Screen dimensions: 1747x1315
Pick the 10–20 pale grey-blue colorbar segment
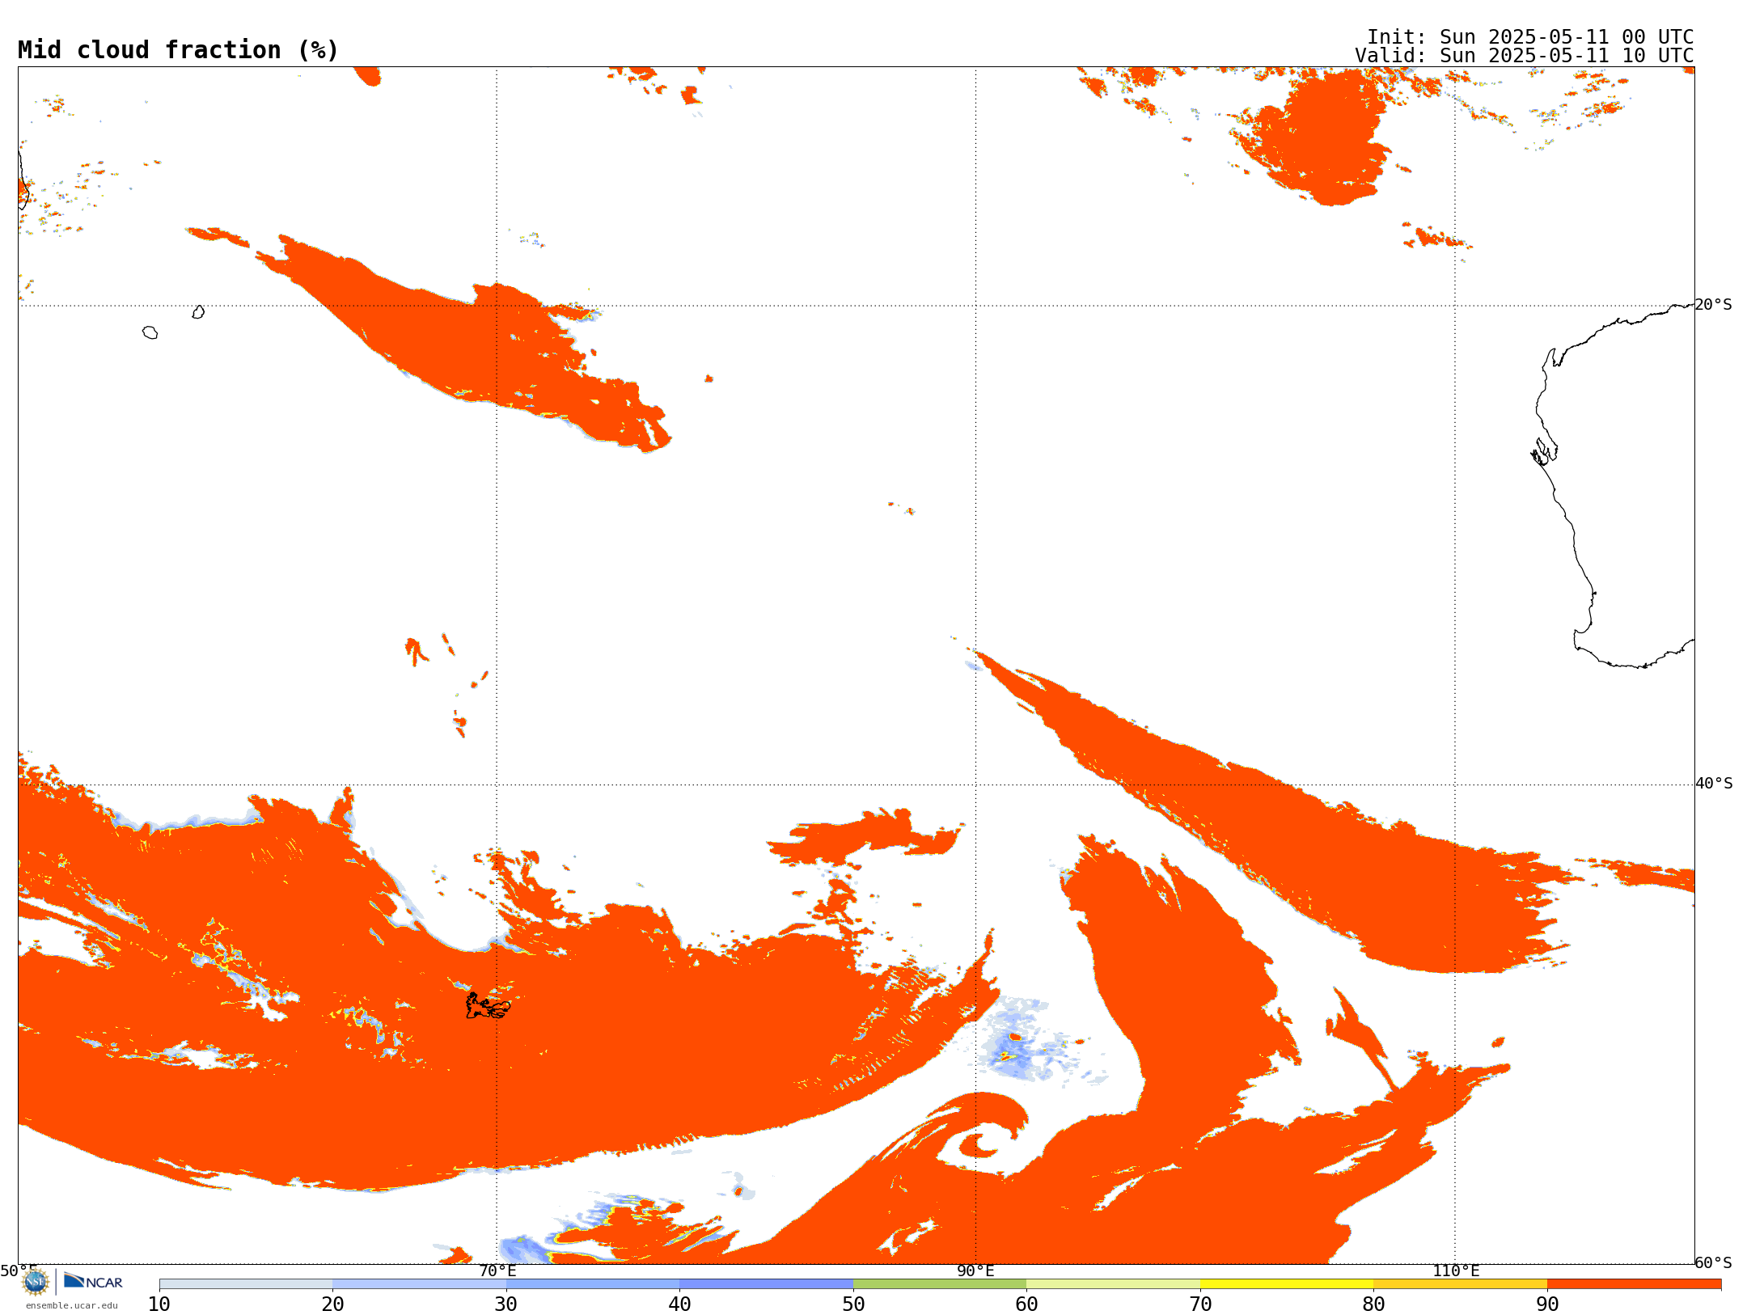pyautogui.click(x=246, y=1284)
